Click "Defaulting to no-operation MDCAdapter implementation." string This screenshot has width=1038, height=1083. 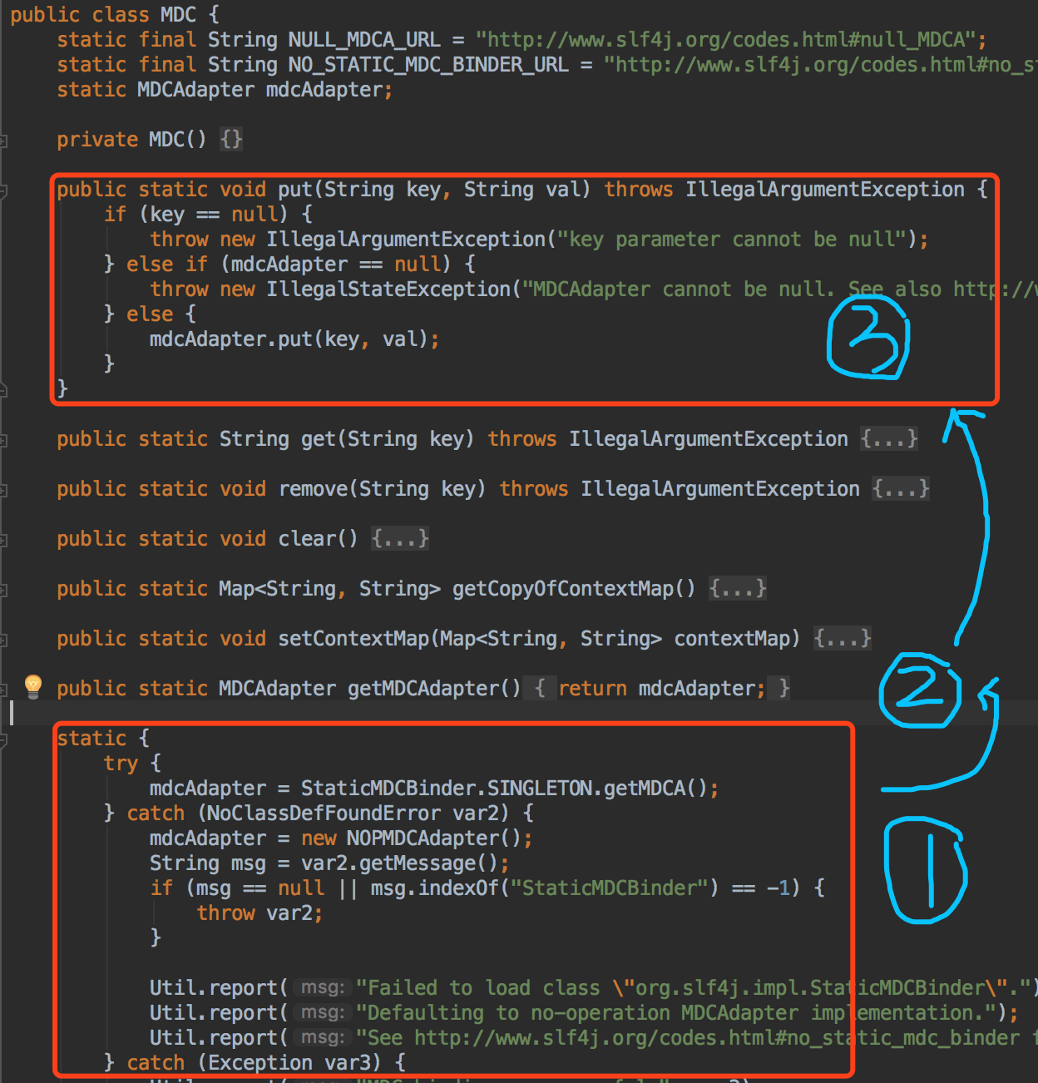675,1013
